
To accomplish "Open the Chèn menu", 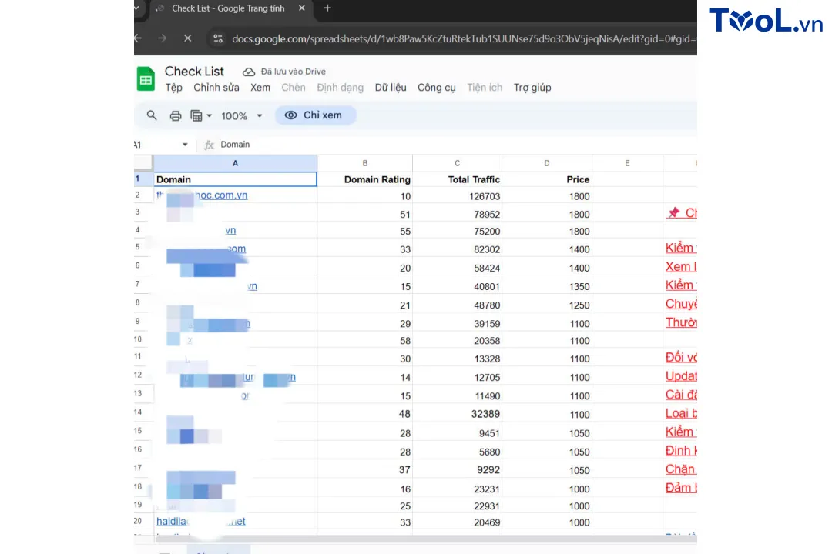I will [293, 88].
